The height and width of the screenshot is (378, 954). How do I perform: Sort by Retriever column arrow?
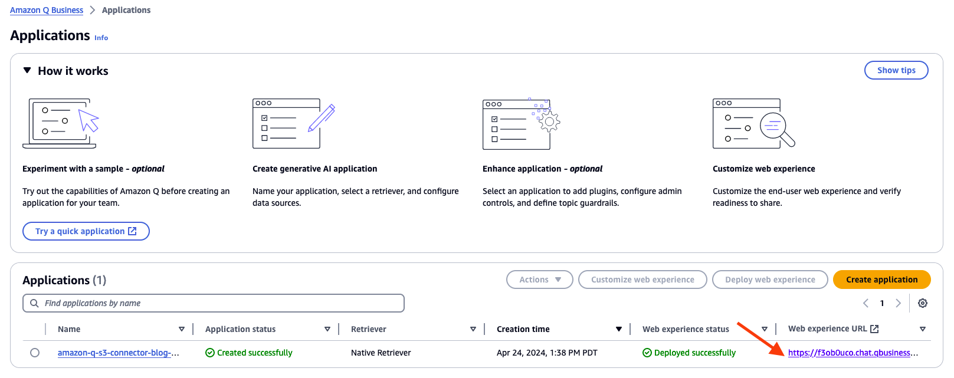[x=473, y=329]
